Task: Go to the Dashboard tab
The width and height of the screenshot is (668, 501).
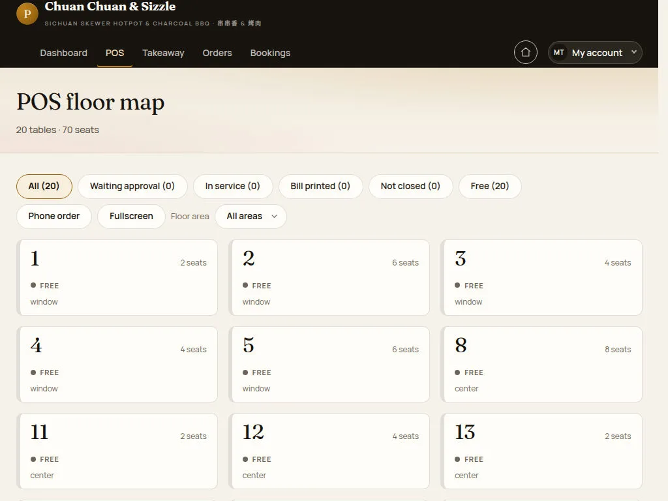Action: 63,53
